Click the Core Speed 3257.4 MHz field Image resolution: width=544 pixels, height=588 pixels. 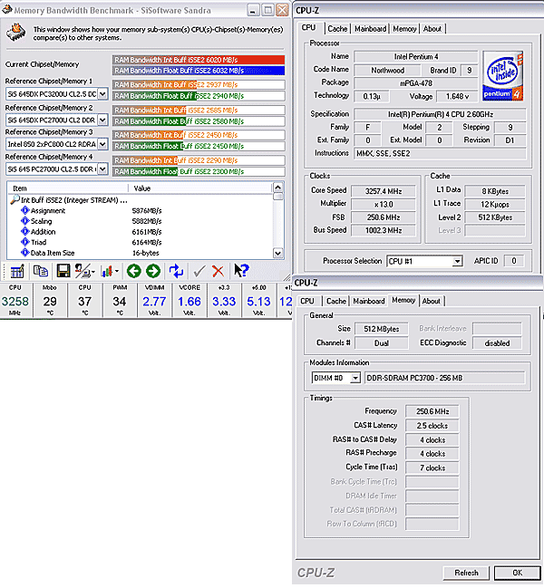pos(384,191)
